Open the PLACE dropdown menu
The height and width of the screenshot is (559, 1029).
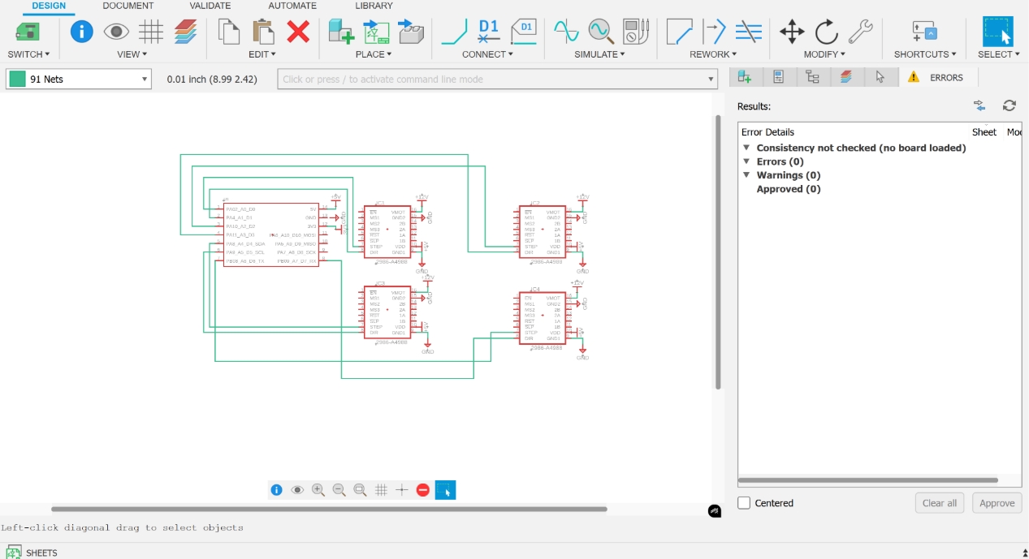click(374, 54)
